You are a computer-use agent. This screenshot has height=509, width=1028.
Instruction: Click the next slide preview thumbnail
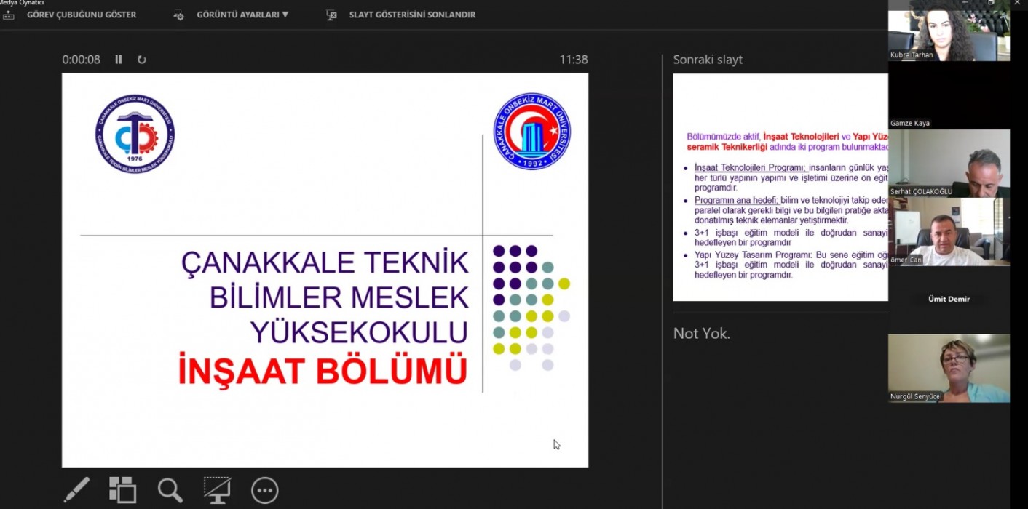click(780, 188)
